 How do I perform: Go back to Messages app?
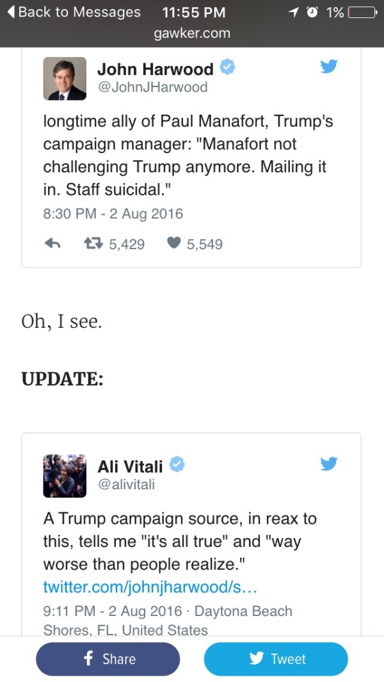(x=74, y=12)
